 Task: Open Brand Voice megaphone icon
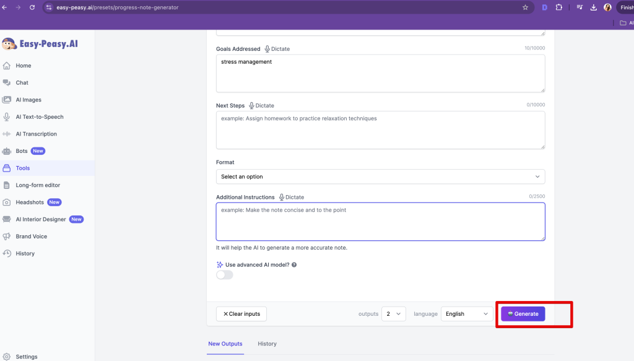coord(7,237)
